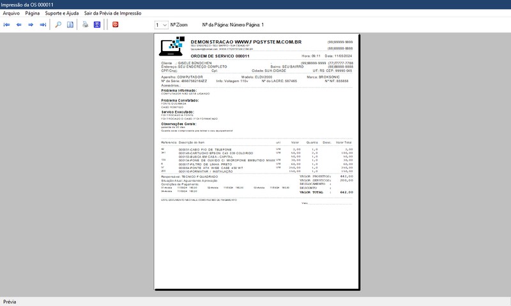Viewport: 511px width, 306px height.
Task: Click the VALOR SERVIÇOS line
Action: (326, 180)
